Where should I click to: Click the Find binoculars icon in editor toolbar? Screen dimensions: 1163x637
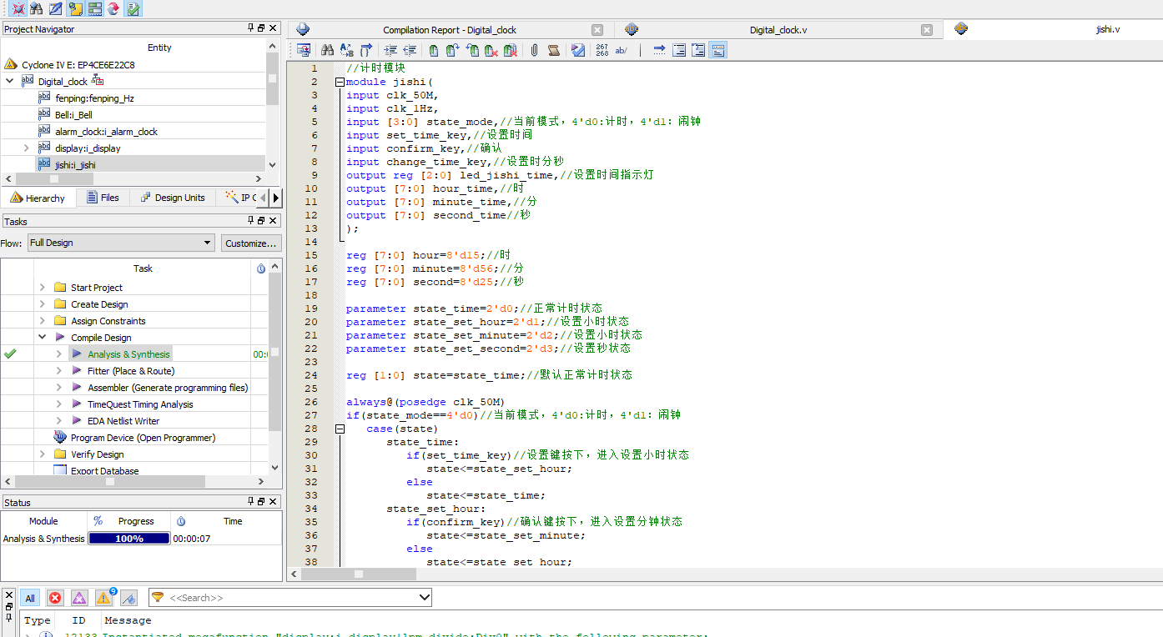coord(328,50)
